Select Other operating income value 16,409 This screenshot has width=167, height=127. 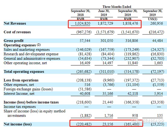85,63
